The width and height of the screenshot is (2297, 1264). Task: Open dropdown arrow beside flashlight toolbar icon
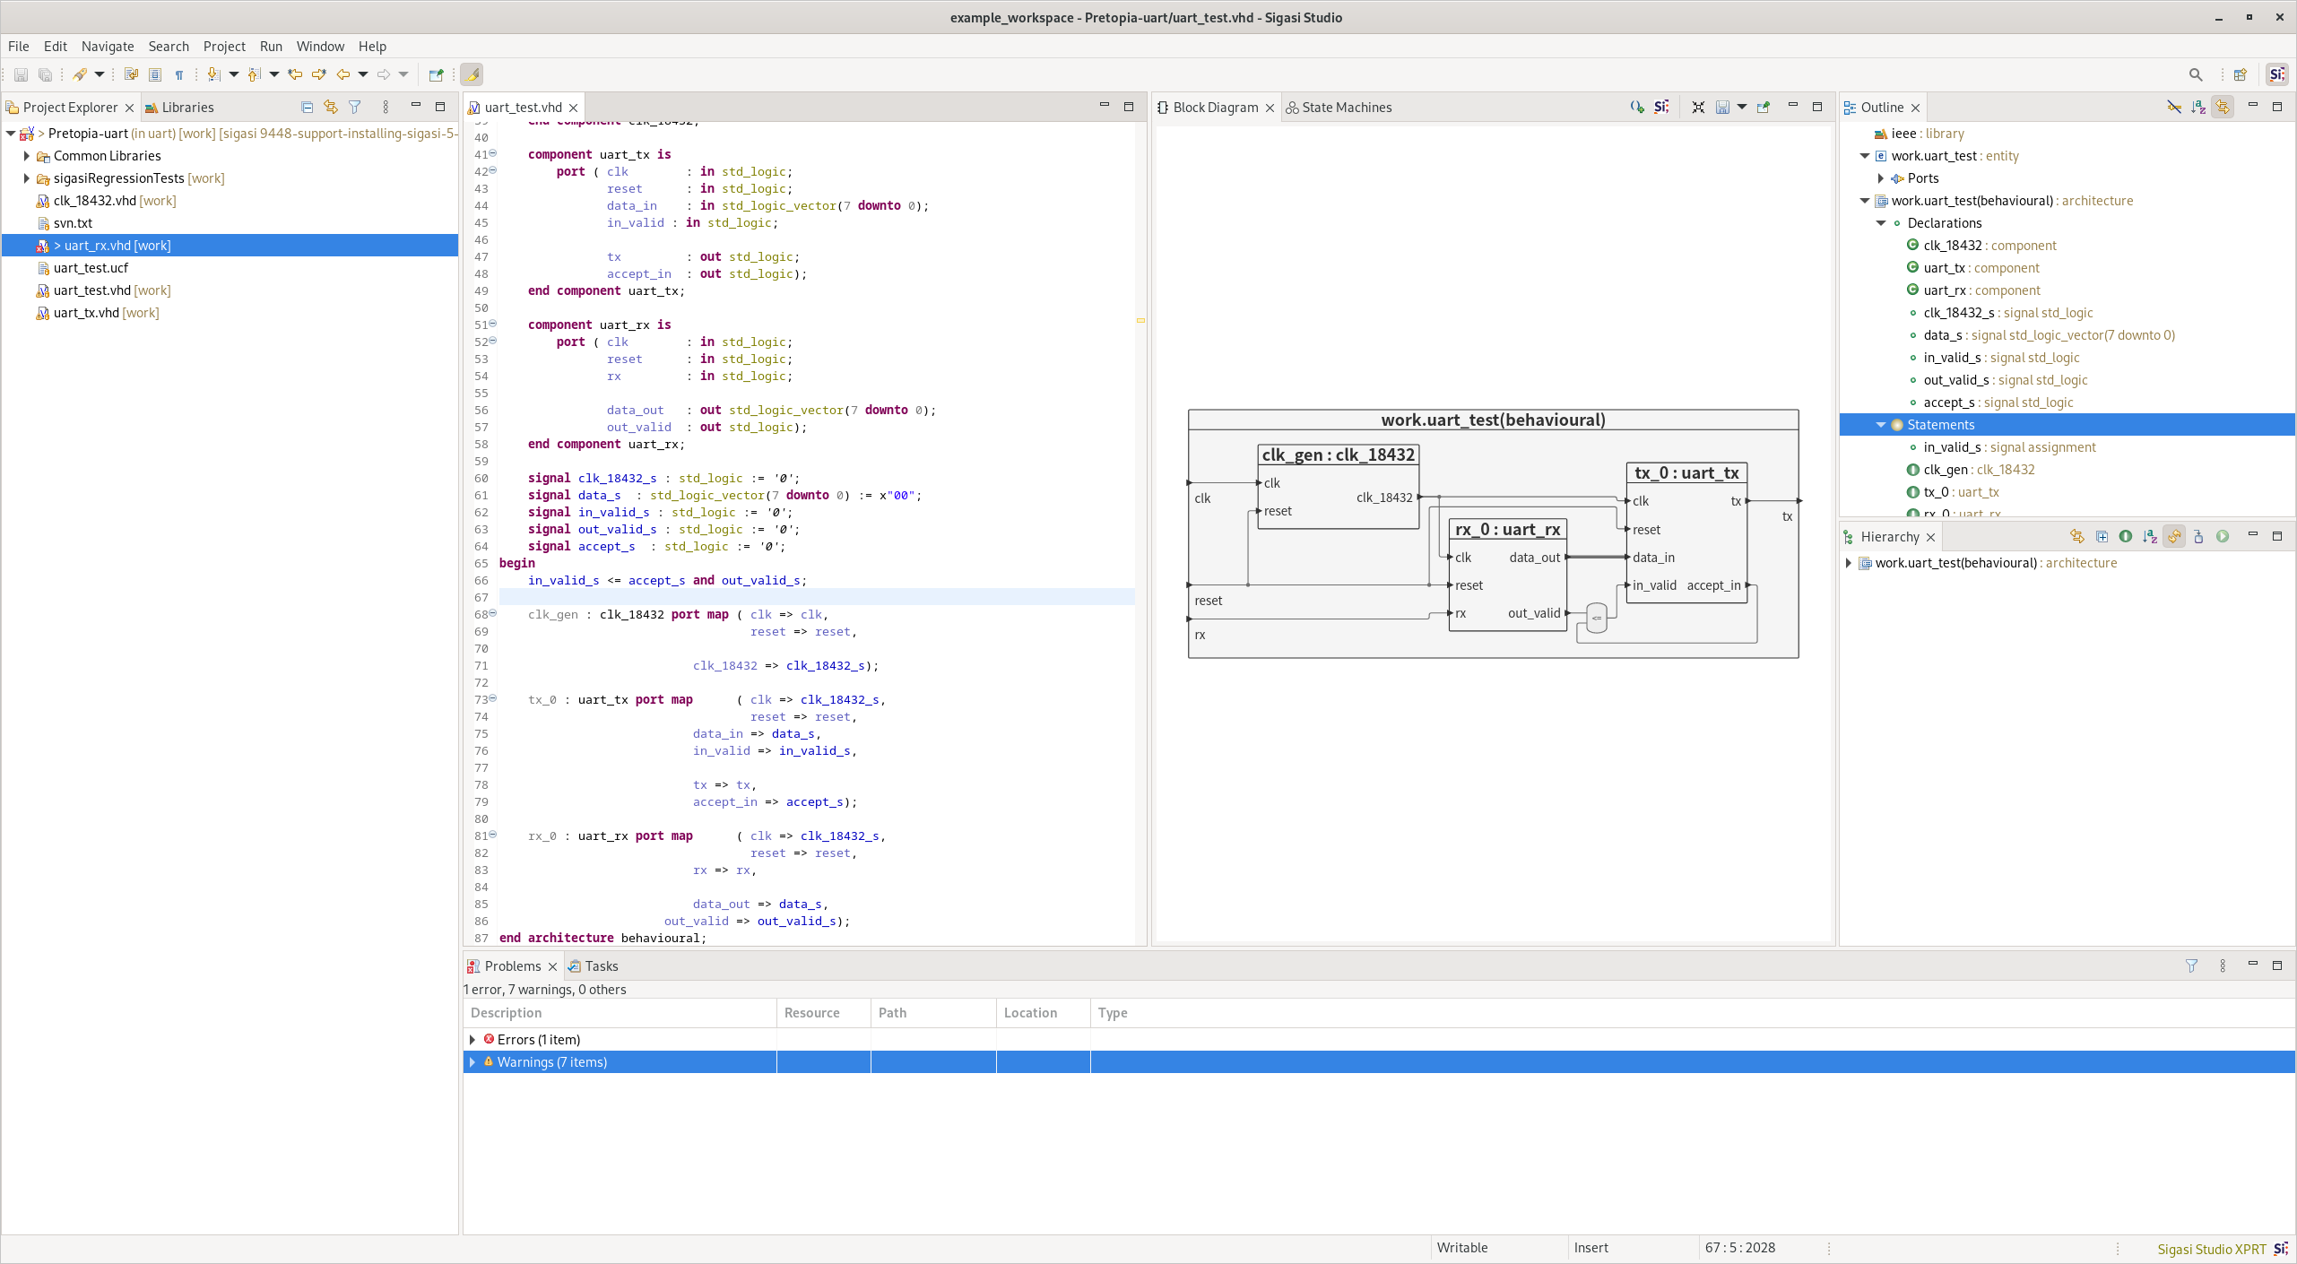click(100, 75)
